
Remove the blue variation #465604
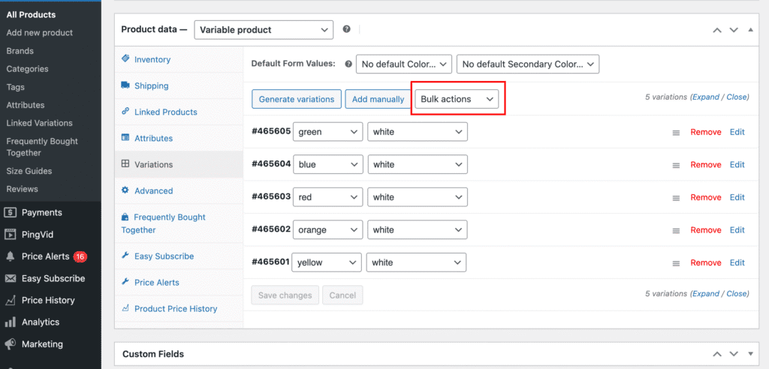[705, 164]
